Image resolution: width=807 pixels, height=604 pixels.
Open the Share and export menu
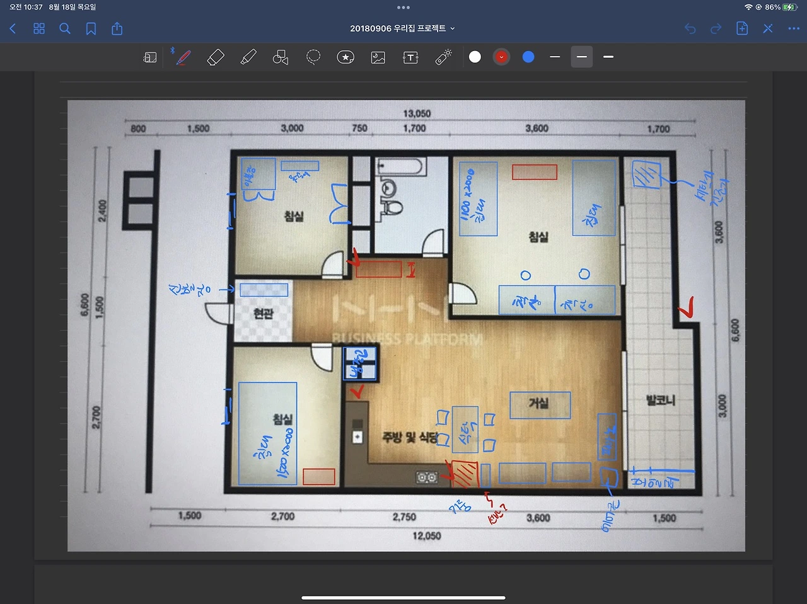(117, 28)
